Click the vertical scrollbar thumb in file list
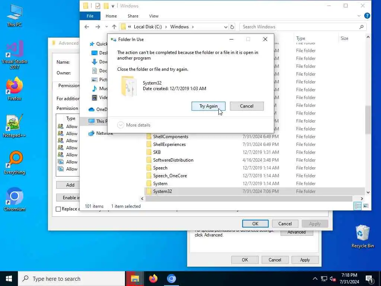 pos(368,120)
